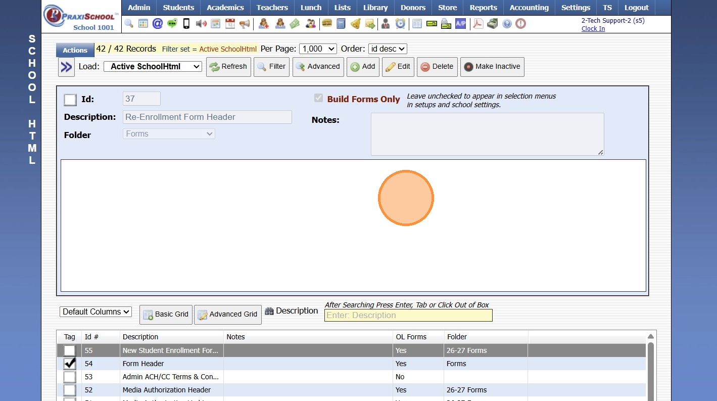The width and height of the screenshot is (717, 401).
Task: Click the magnifying glass search icon
Action: coord(129,24)
